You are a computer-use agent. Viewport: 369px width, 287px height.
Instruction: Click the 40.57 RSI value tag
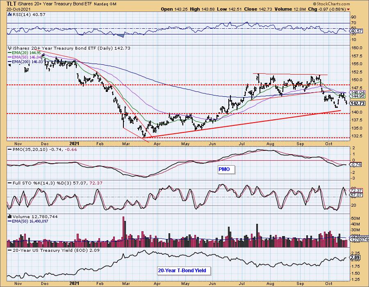356,31
